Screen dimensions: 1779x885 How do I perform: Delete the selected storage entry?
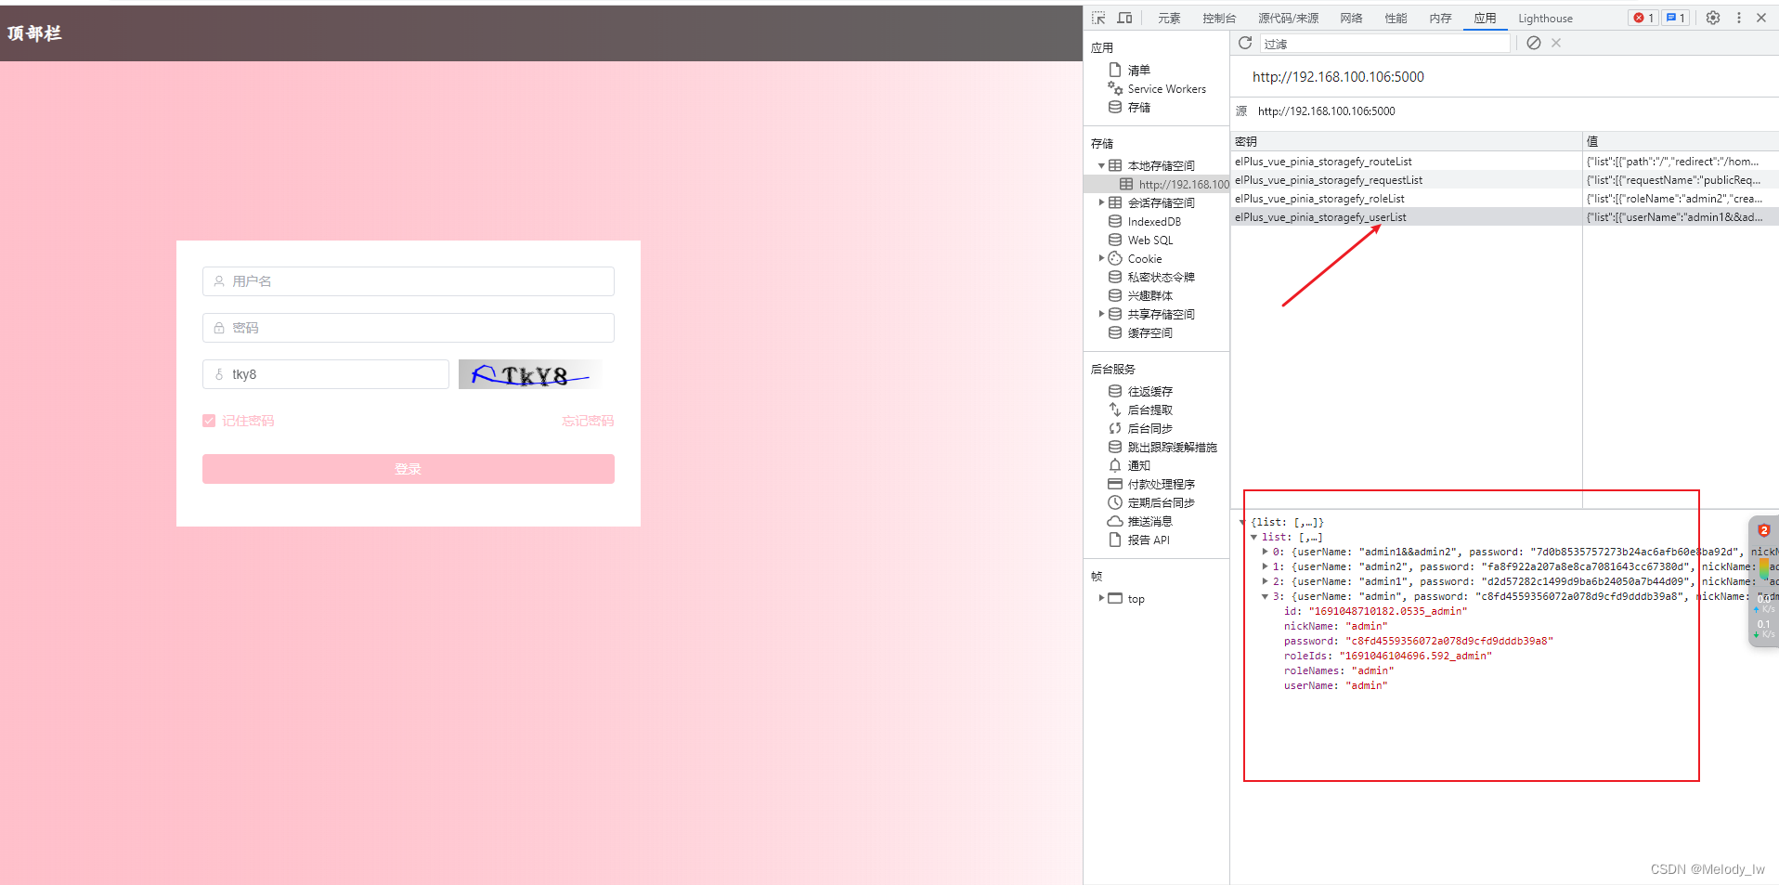point(1556,43)
